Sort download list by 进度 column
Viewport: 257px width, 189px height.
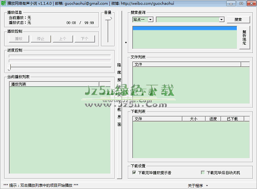213,119
